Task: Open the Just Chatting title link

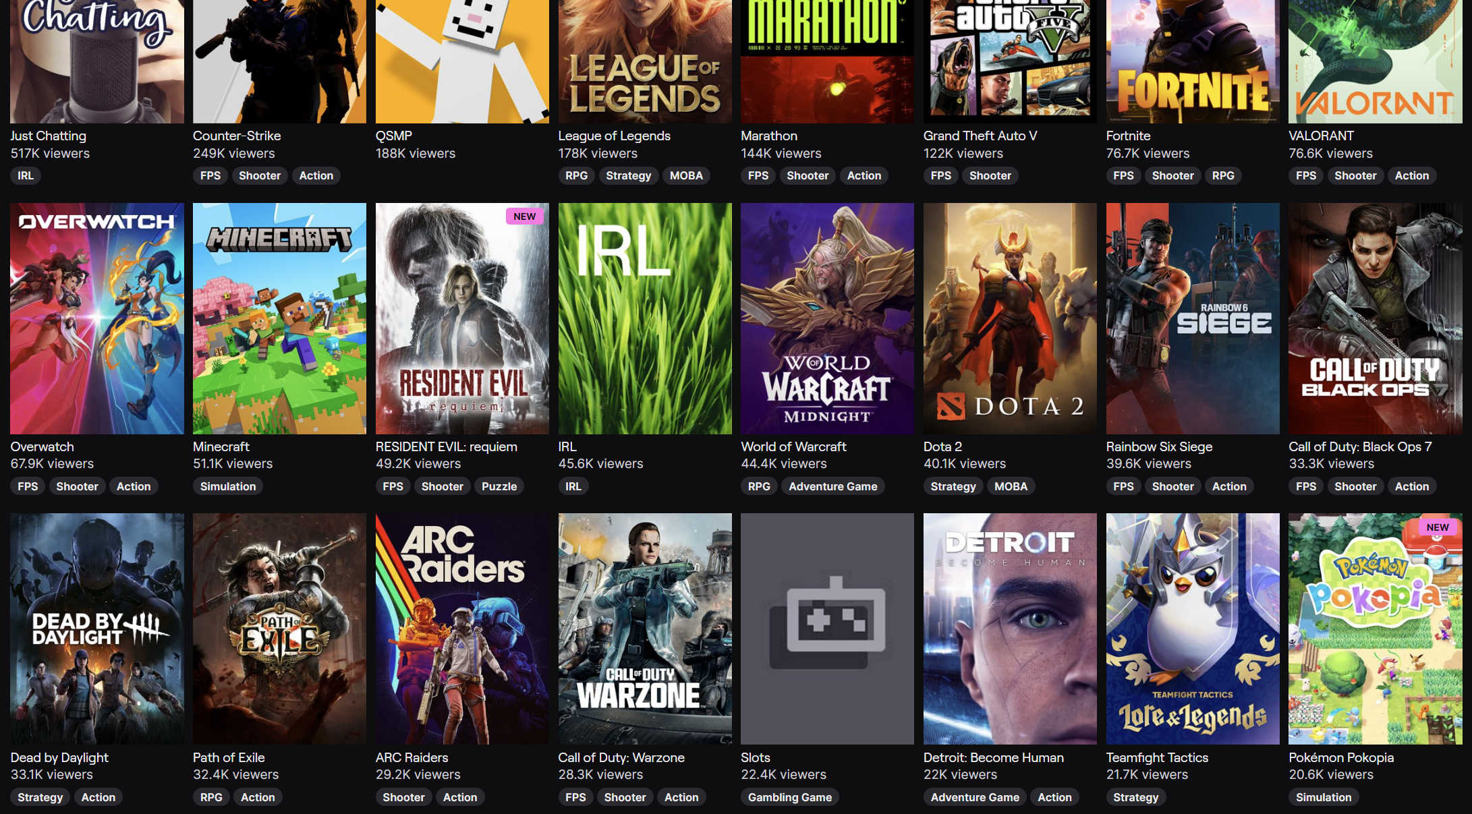Action: pyautogui.click(x=49, y=136)
